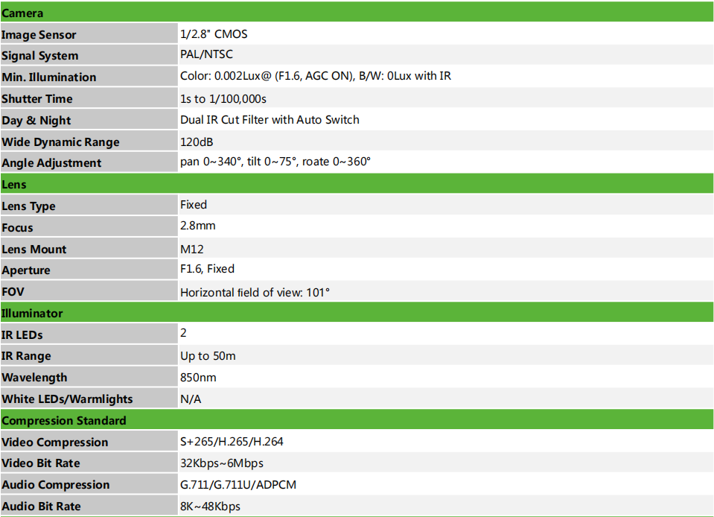Click the Wavelength 850nm value
Viewport: 714px width, 517px height.
pyautogui.click(x=198, y=378)
